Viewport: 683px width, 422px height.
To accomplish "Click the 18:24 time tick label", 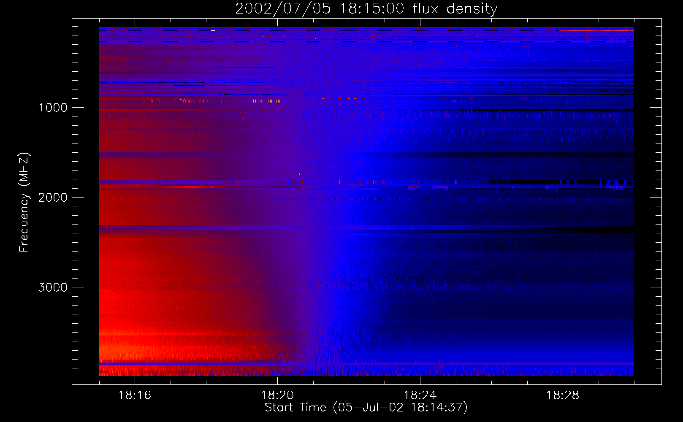I will click(x=420, y=395).
